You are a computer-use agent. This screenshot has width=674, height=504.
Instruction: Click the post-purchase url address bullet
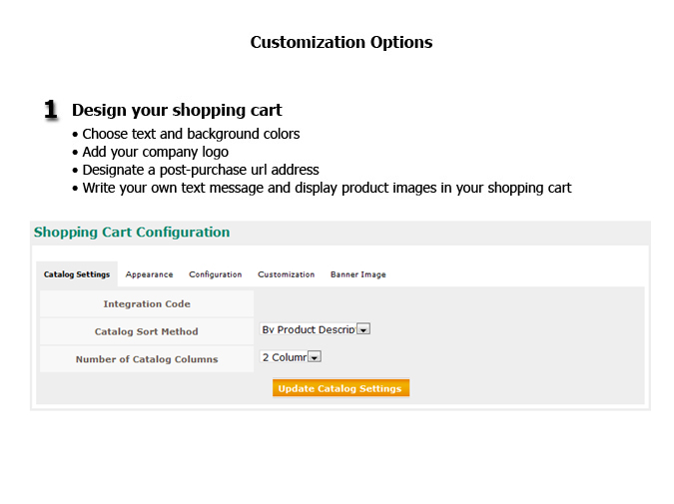[x=200, y=170]
